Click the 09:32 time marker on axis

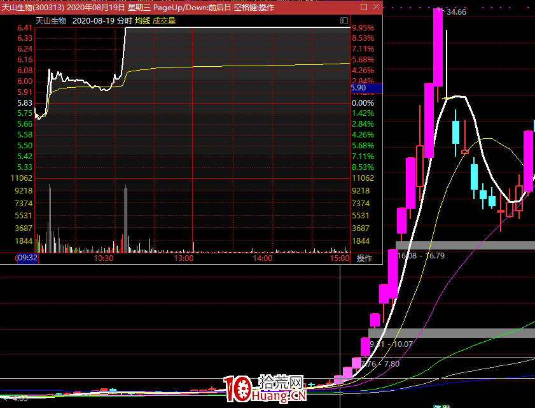[x=27, y=258]
